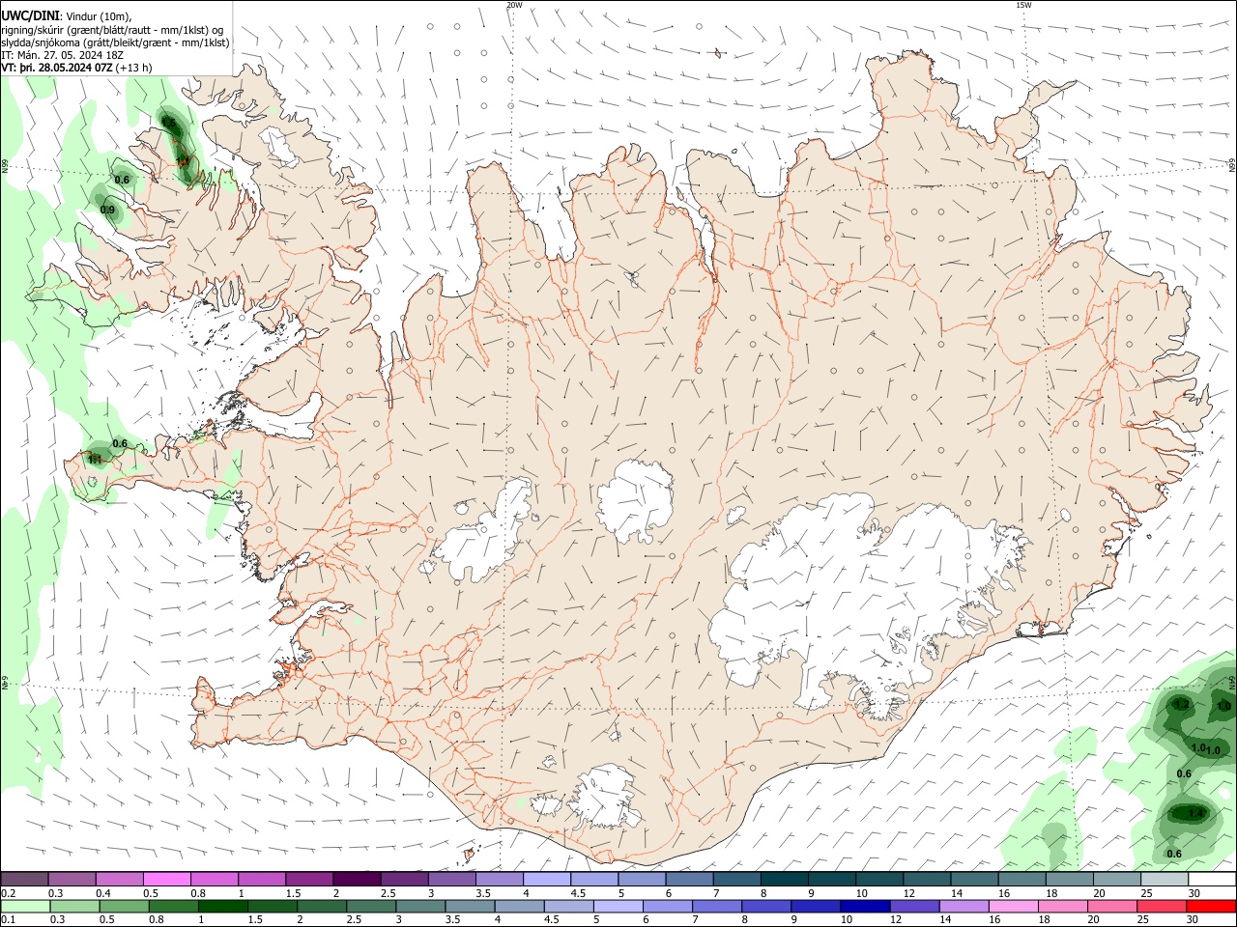Pick lower-row darkest green swatch 1 to 1.5
Image resolution: width=1237 pixels, height=927 pixels.
coord(221,906)
